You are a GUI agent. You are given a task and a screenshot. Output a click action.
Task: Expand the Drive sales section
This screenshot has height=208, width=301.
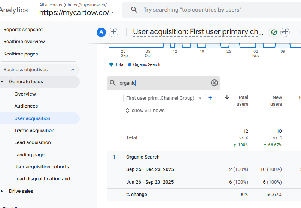(2, 191)
